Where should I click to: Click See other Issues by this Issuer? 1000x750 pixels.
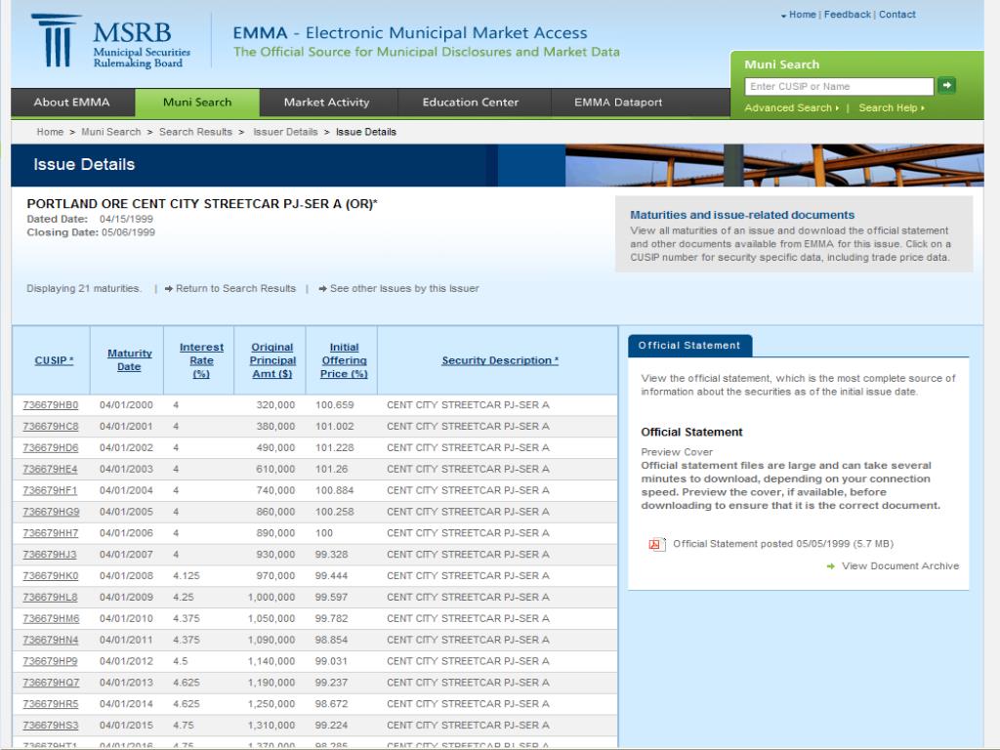pos(404,288)
